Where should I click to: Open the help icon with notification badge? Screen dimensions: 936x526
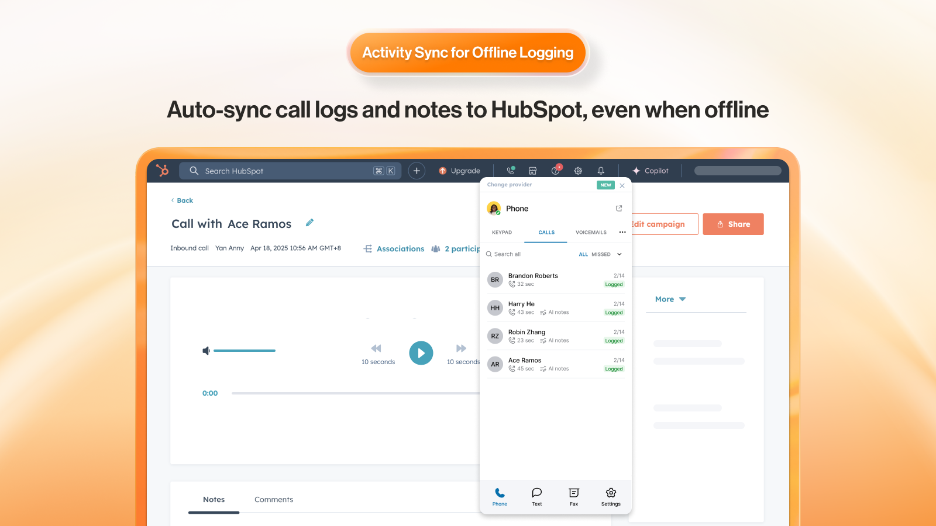[556, 169]
